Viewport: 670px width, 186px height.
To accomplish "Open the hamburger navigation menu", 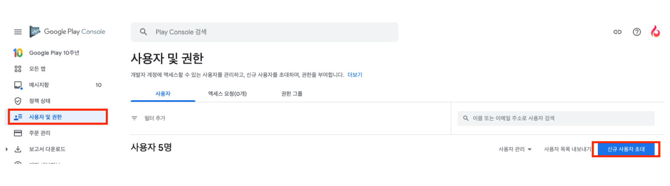I will coord(18,32).
